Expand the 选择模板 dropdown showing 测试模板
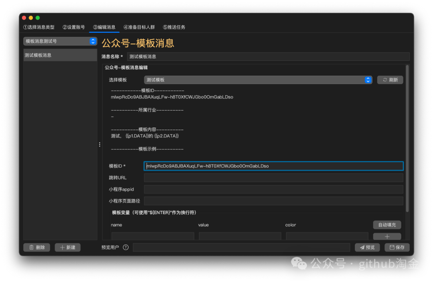Screen dimensions: 433x281 coord(258,80)
